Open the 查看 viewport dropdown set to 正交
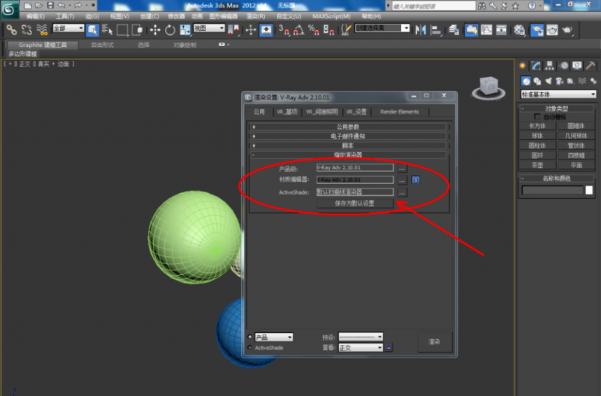The height and width of the screenshot is (396, 601). (x=361, y=348)
